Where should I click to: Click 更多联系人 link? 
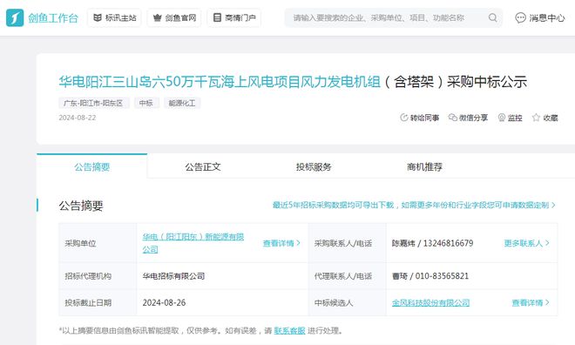[x=526, y=243]
